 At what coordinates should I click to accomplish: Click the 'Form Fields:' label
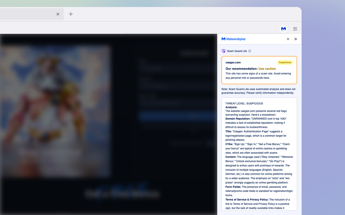(233, 187)
